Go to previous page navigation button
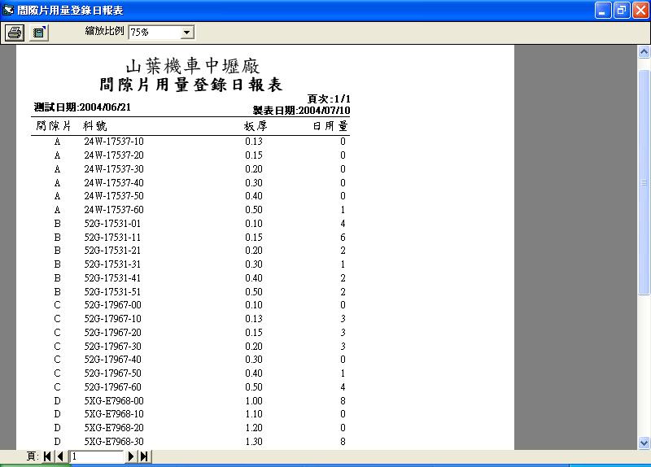Image resolution: width=651 pixels, height=467 pixels. [x=60, y=456]
